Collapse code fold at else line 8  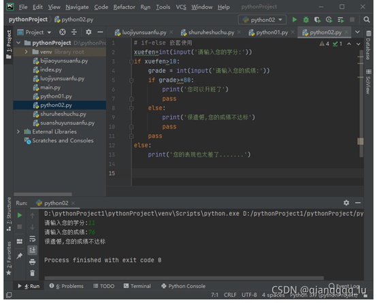[x=131, y=108]
